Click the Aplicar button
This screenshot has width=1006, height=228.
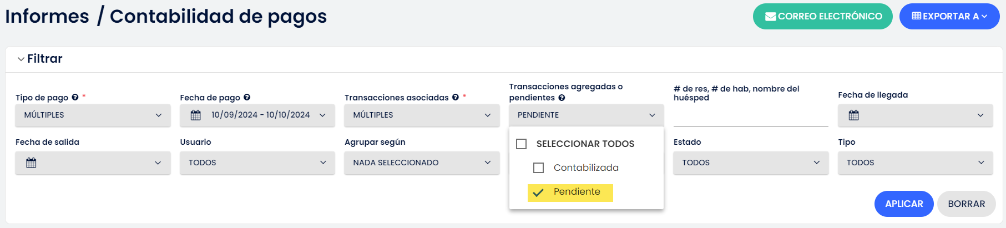pyautogui.click(x=904, y=204)
